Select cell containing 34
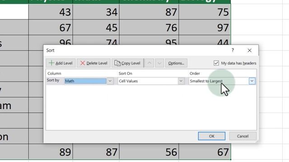Viewport: 289px width, 162px height. [96, 12]
